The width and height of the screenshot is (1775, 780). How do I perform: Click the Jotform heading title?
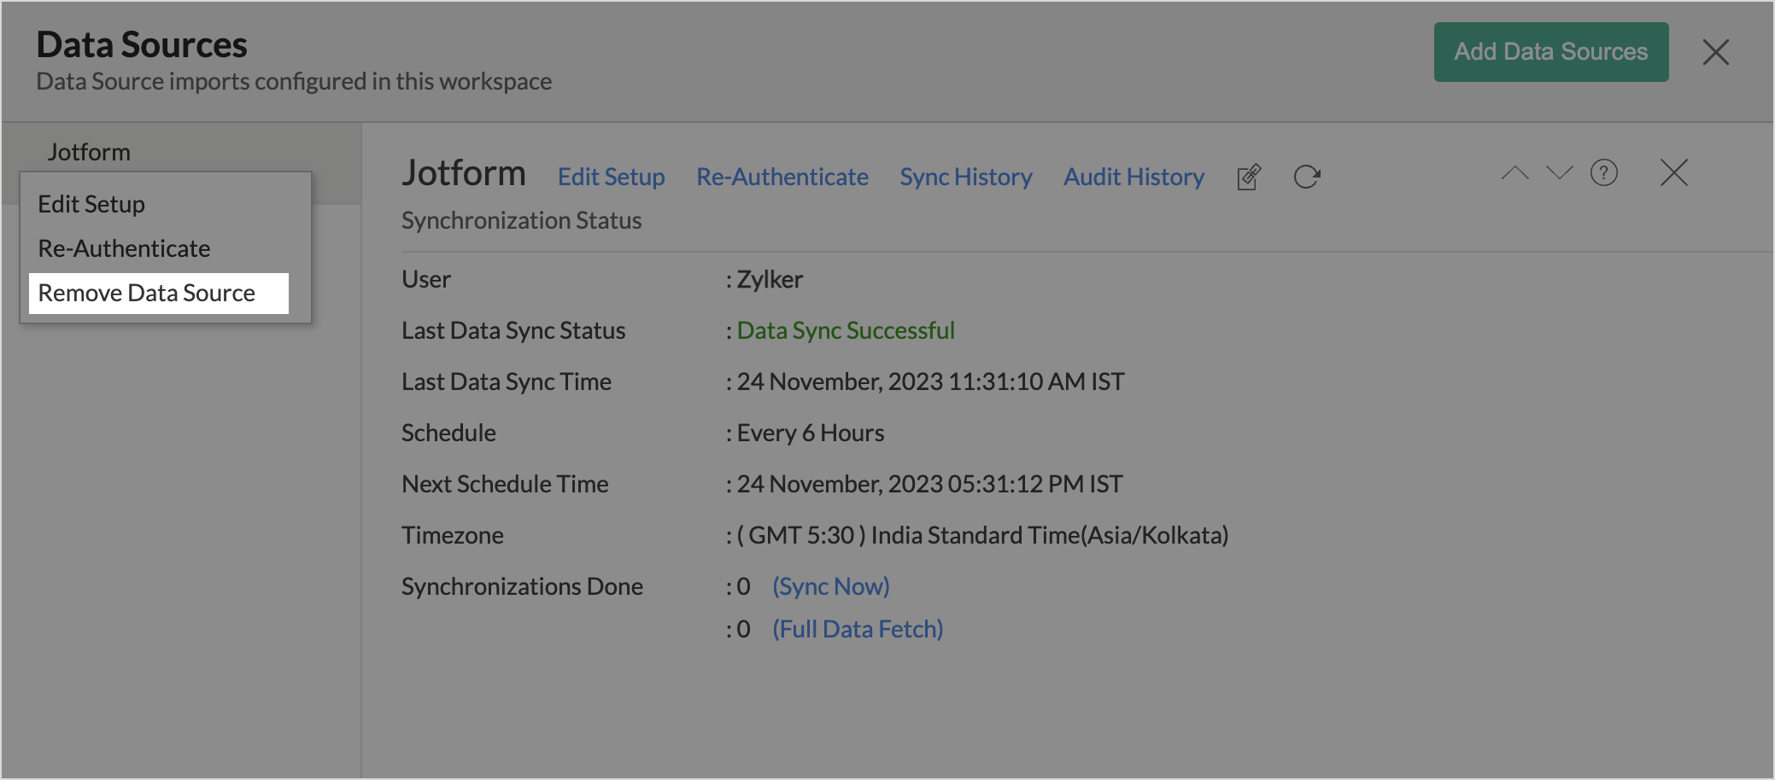point(464,173)
